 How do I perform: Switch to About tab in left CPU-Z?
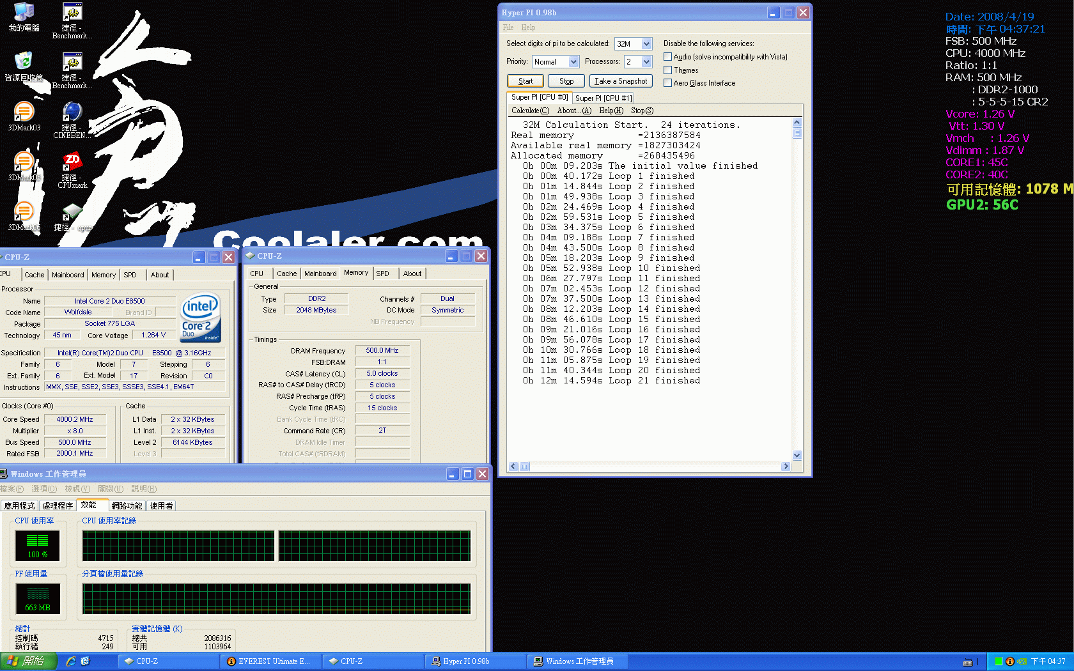pos(160,275)
